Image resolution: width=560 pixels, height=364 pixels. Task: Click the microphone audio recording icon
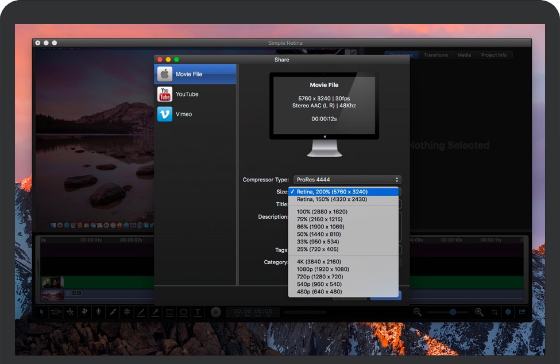tap(99, 312)
